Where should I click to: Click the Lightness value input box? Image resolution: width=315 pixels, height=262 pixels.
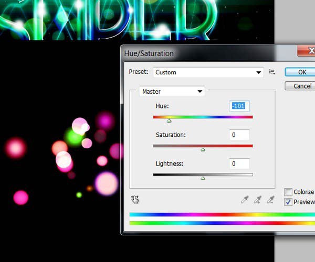coord(239,164)
